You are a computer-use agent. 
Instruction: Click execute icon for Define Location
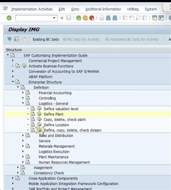[x=39, y=125]
